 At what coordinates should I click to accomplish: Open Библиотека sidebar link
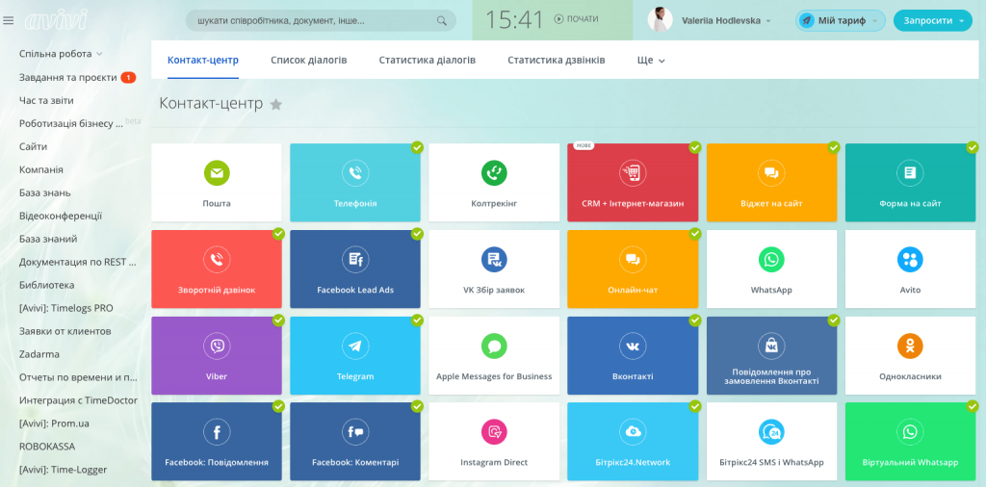tap(46, 285)
